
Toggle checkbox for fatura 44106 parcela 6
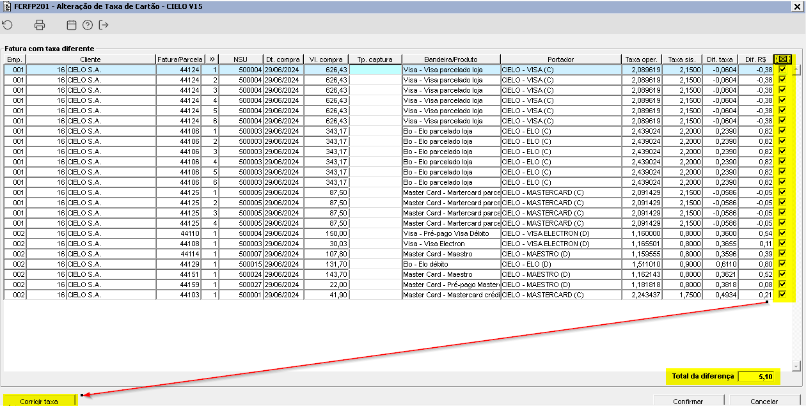coord(782,182)
